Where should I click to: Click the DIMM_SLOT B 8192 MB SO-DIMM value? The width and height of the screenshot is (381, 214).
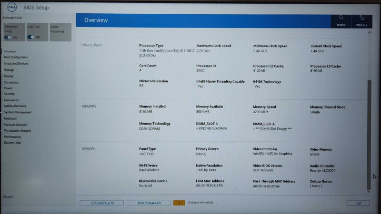(x=211, y=128)
